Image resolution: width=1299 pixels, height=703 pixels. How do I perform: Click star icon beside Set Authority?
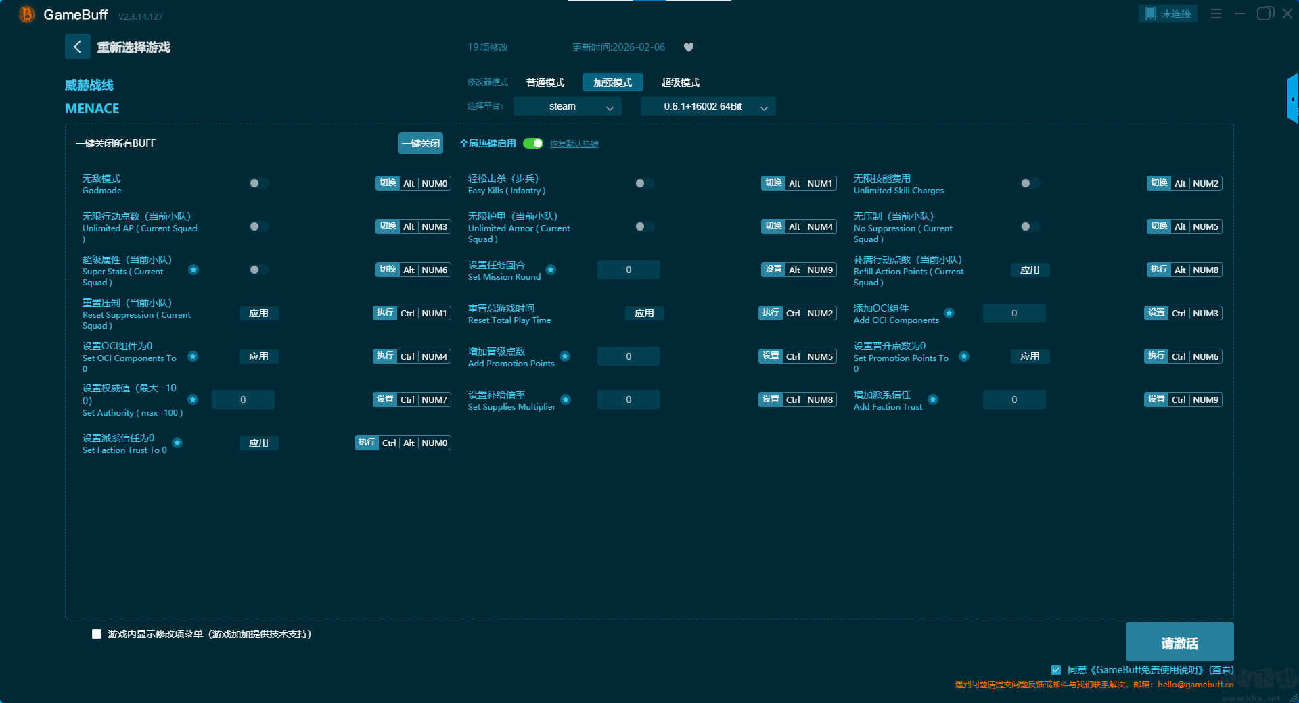click(x=193, y=399)
